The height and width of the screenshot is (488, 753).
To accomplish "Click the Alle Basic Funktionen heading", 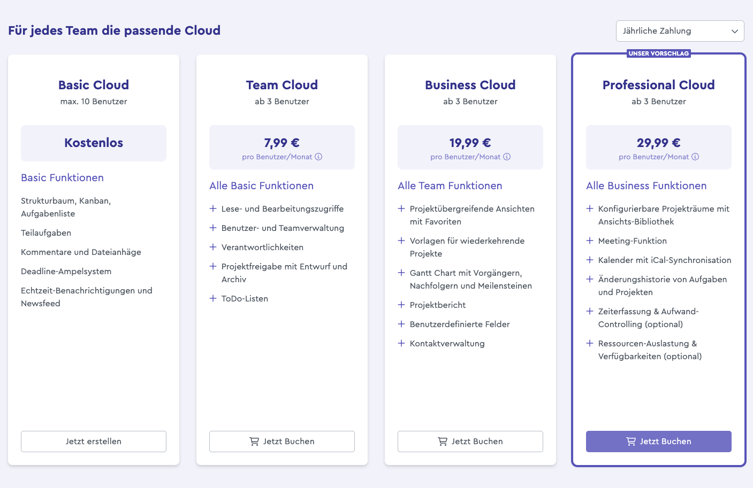I will pyautogui.click(x=261, y=186).
